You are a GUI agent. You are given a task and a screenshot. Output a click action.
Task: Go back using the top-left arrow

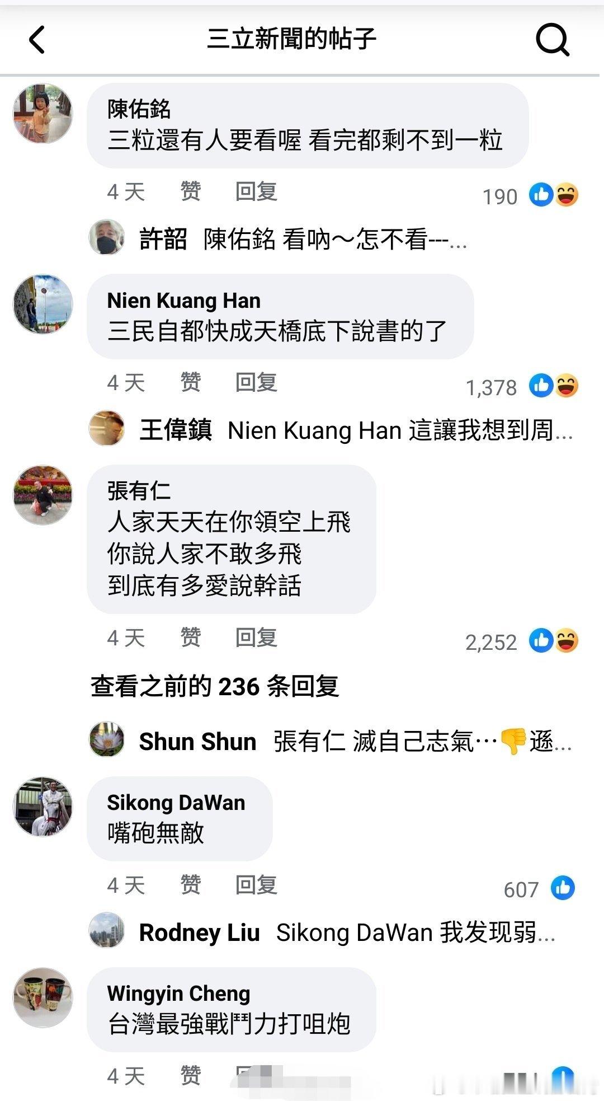pos(37,40)
